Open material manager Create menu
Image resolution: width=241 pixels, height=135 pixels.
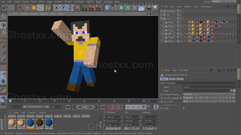pos(15,112)
